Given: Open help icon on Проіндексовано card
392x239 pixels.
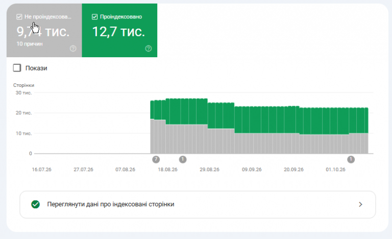Looking at the screenshot, I should 148,49.
